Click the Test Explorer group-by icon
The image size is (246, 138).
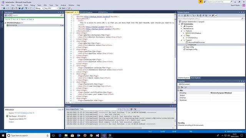pos(6,15)
